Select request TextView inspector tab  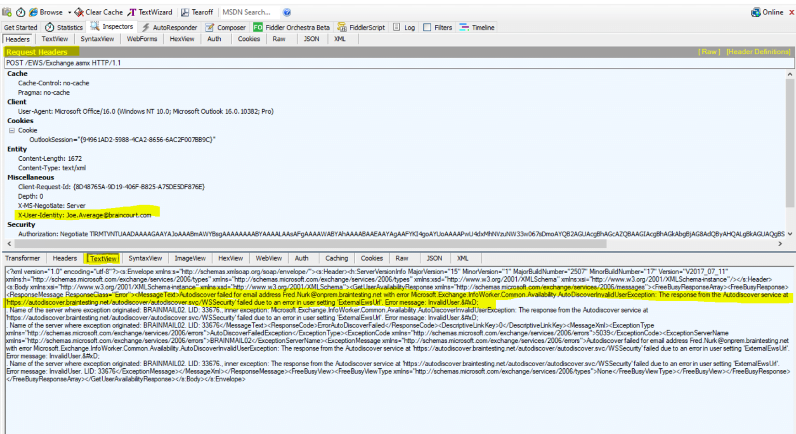pyautogui.click(x=54, y=39)
